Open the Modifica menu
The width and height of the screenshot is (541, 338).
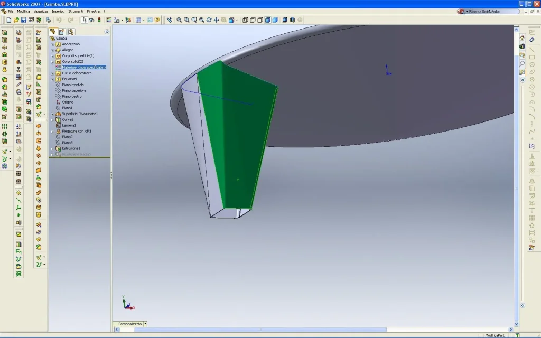23,12
